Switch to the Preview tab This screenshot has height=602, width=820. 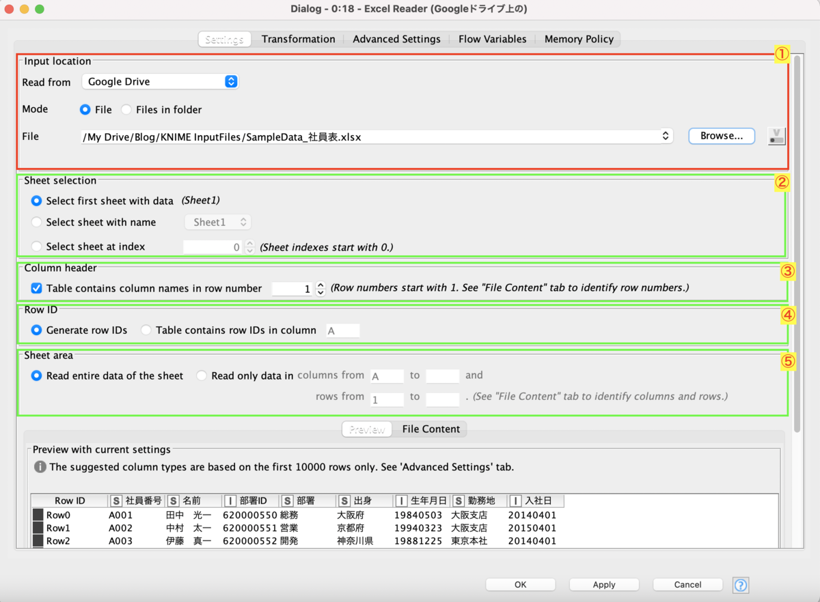(367, 429)
